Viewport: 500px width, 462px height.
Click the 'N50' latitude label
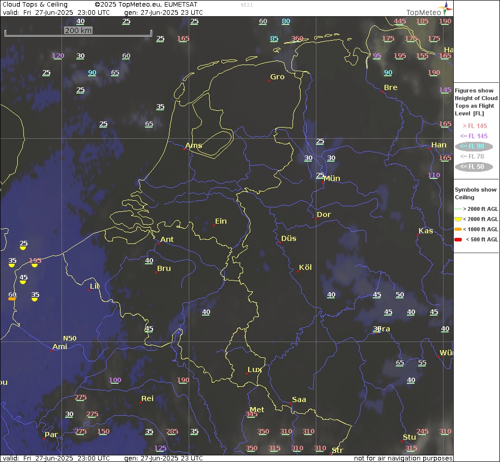click(x=70, y=338)
